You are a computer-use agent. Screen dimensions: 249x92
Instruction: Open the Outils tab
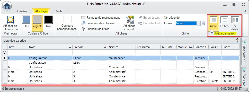tap(58, 11)
